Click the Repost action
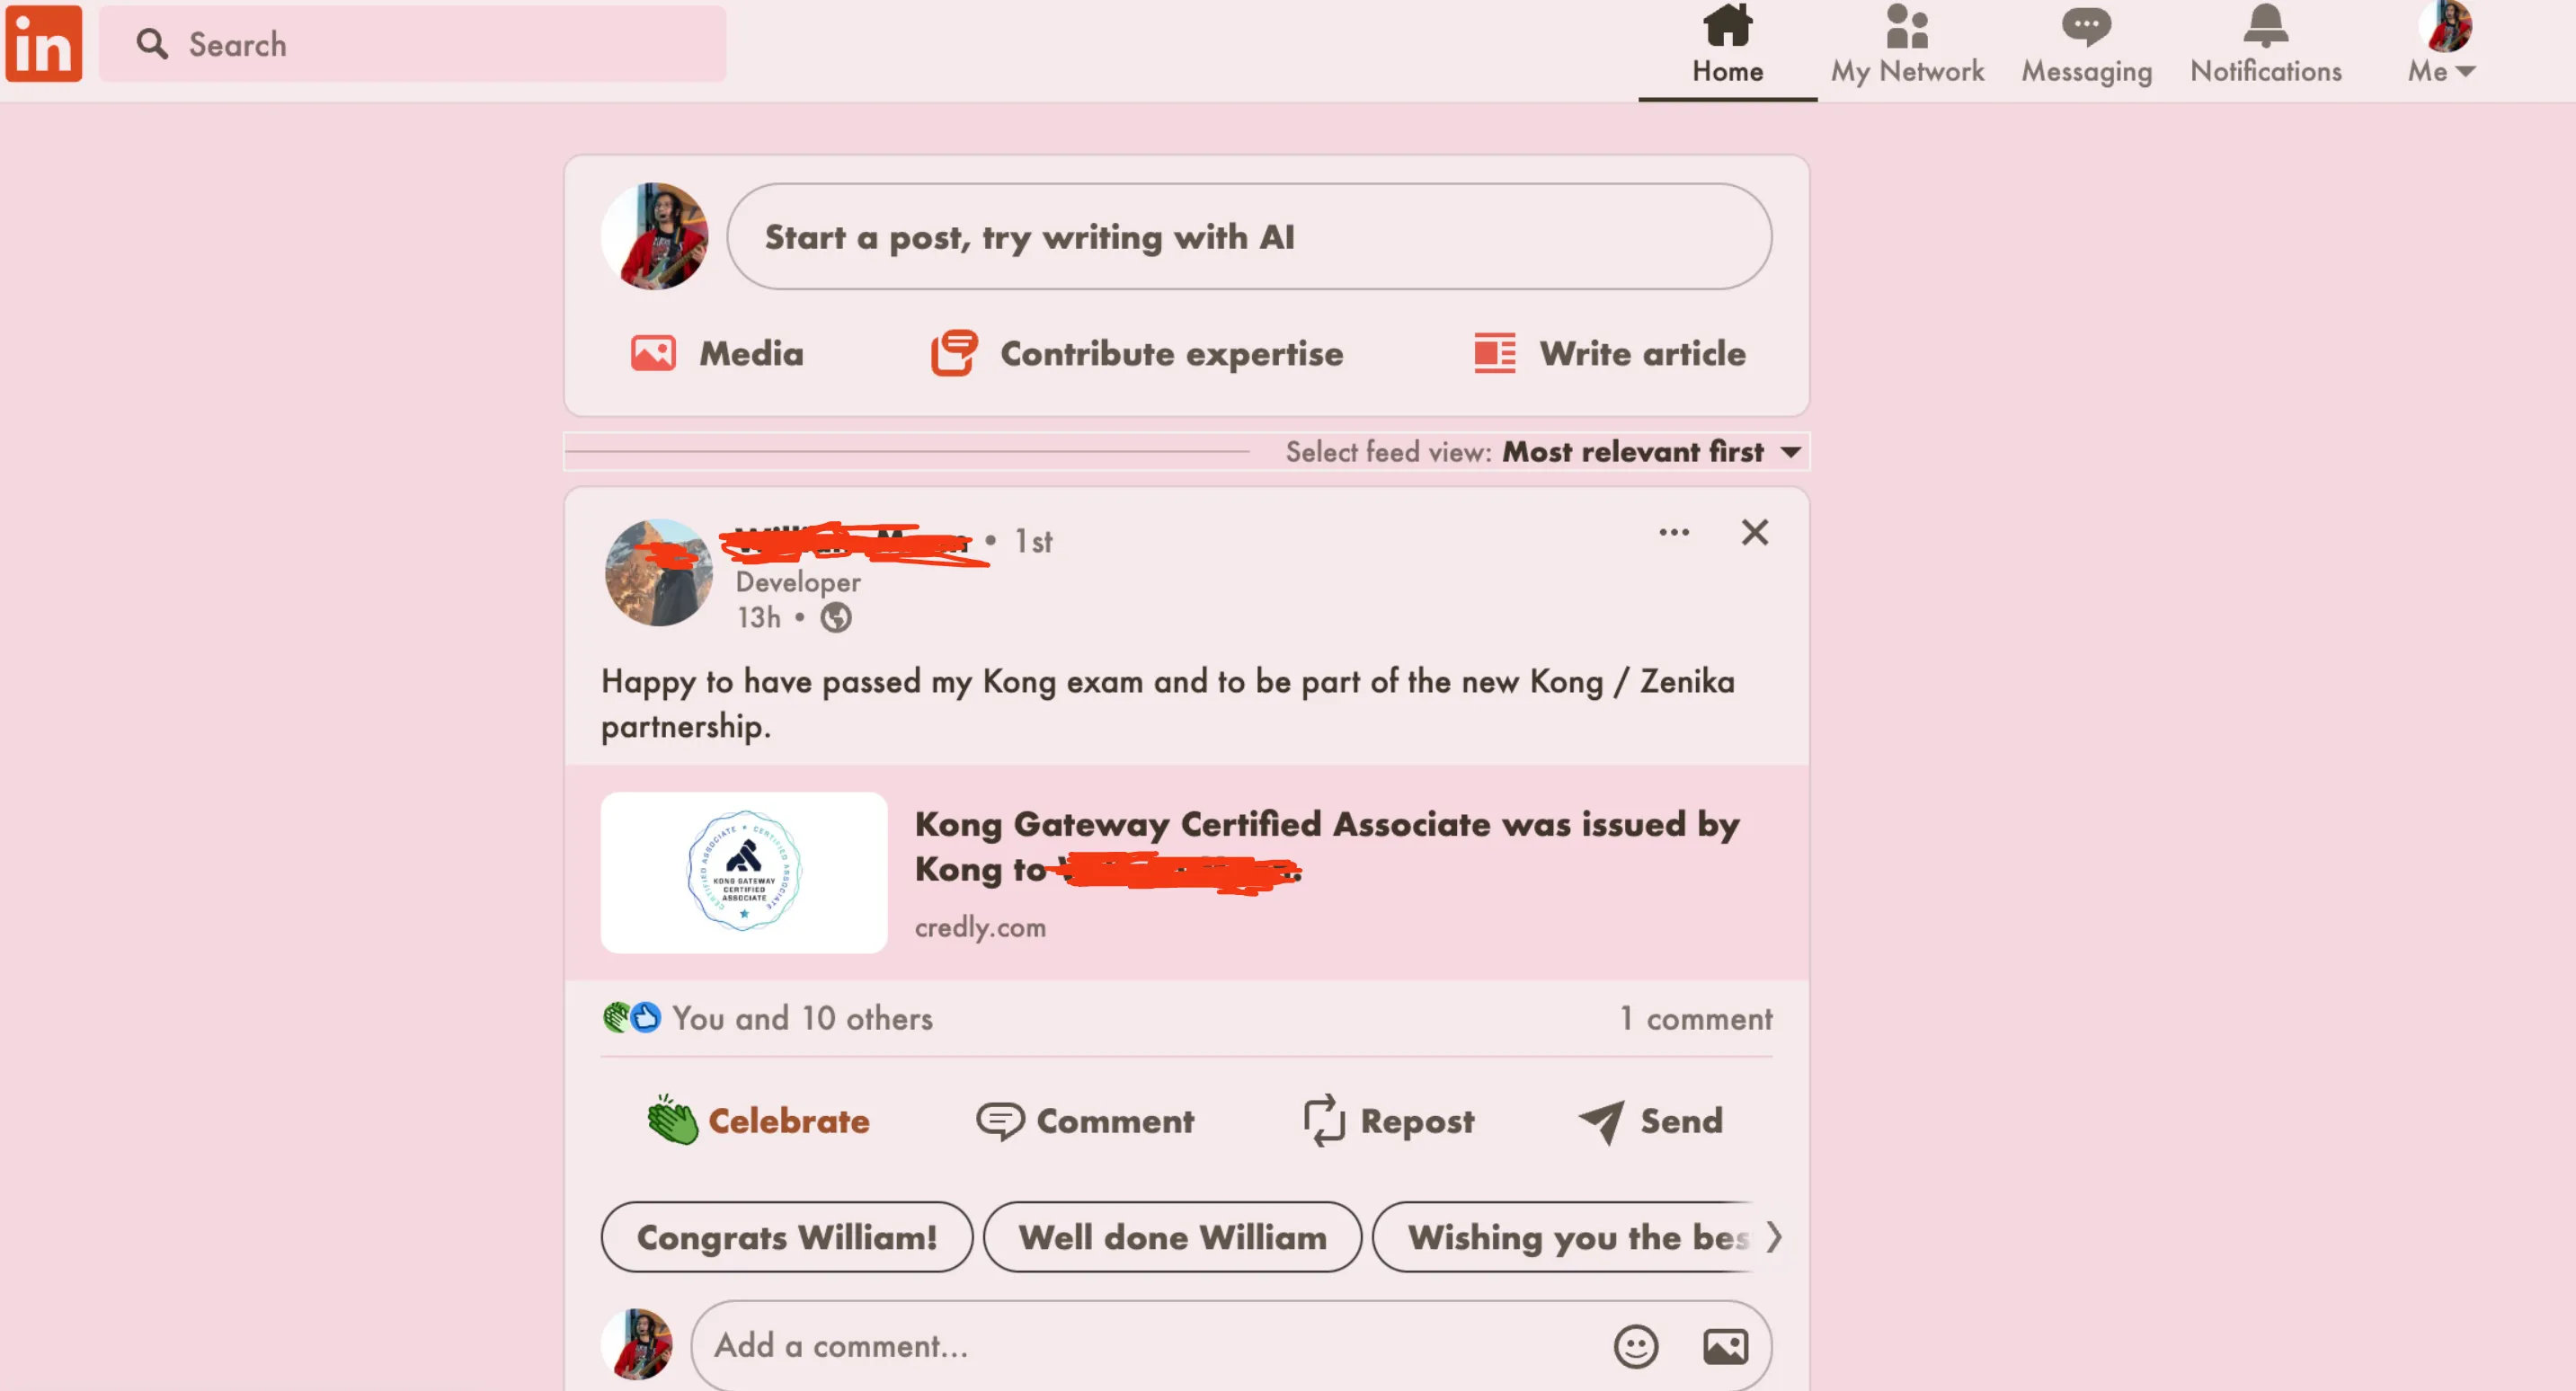This screenshot has height=1391, width=2576. [1386, 1119]
